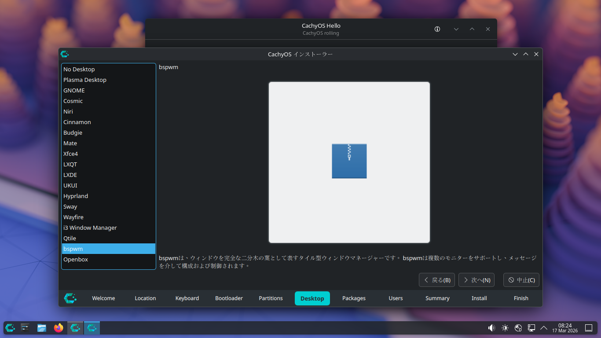Open the CachyOS application launcher in taskbar

click(10, 328)
